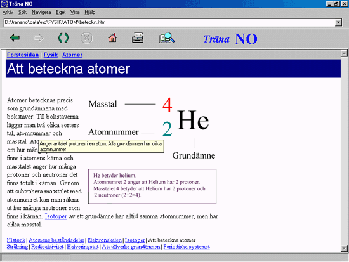Open the Halveringstid link

(82, 247)
